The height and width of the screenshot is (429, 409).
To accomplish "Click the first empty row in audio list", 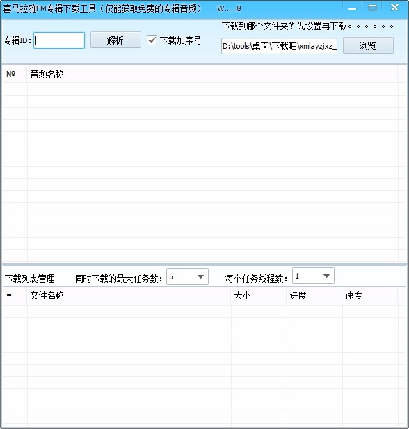I will click(200, 90).
